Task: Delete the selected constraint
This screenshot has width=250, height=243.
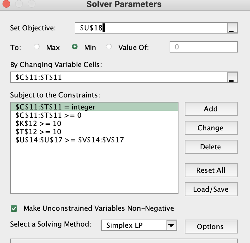Action: (211, 147)
